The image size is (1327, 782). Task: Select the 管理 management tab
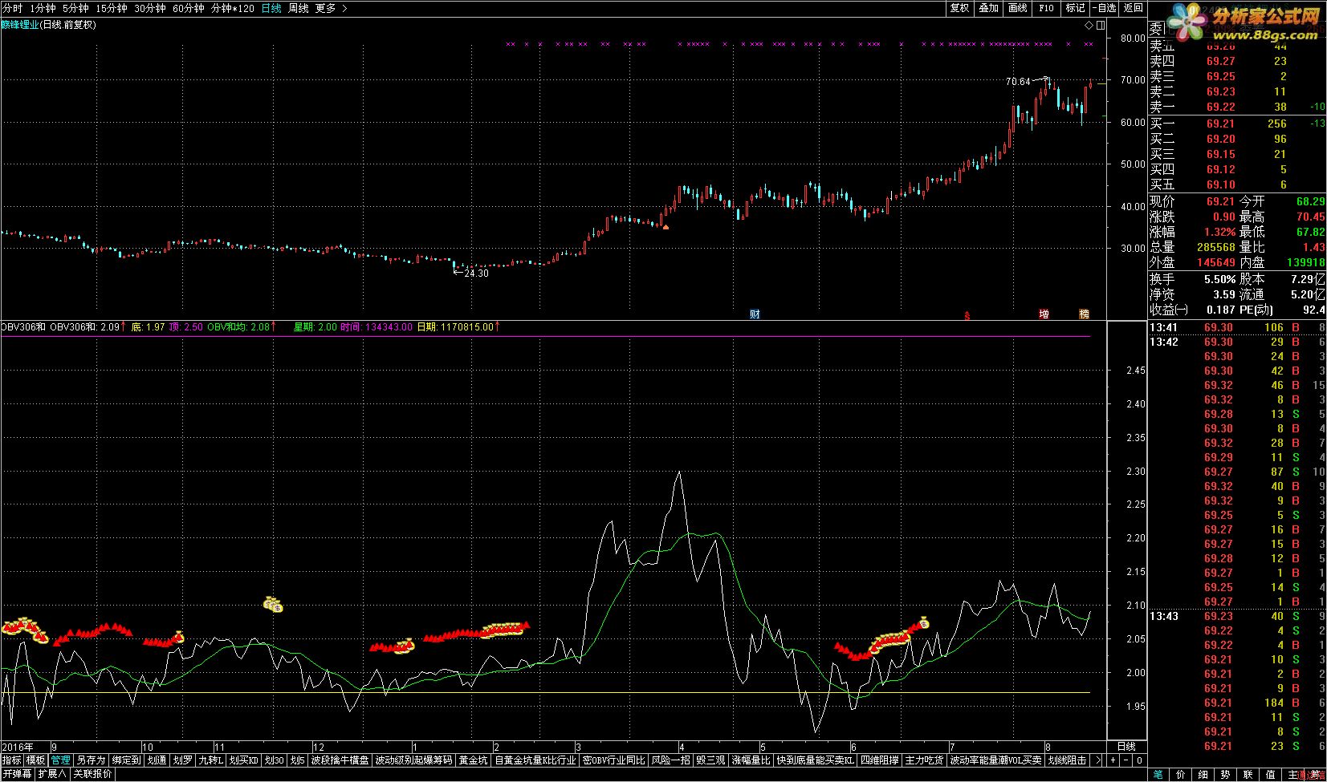pos(61,760)
